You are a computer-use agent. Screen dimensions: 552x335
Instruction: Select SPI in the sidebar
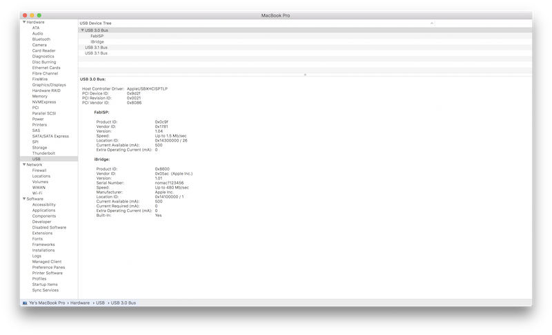tap(35, 142)
